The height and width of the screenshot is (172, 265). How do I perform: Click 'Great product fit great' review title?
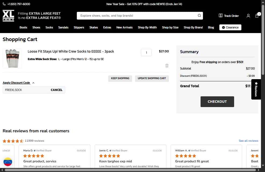pos(192,161)
